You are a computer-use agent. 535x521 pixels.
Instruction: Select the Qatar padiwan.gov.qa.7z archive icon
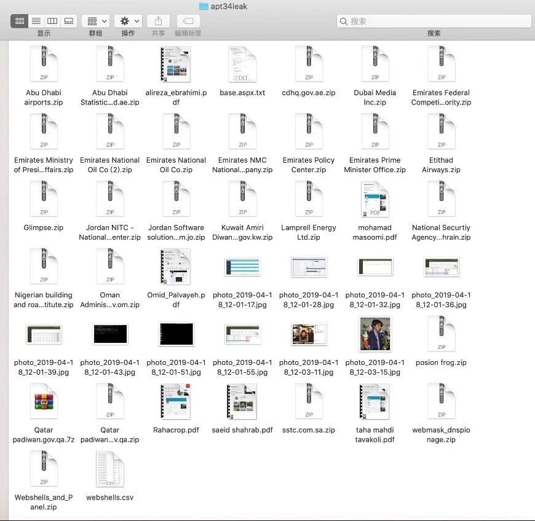click(44, 401)
